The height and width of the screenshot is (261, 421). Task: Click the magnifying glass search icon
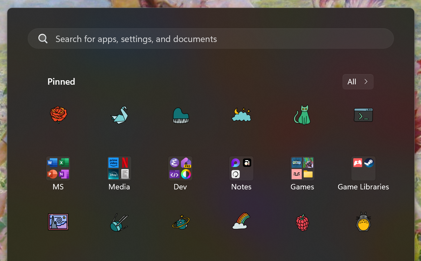(x=43, y=39)
